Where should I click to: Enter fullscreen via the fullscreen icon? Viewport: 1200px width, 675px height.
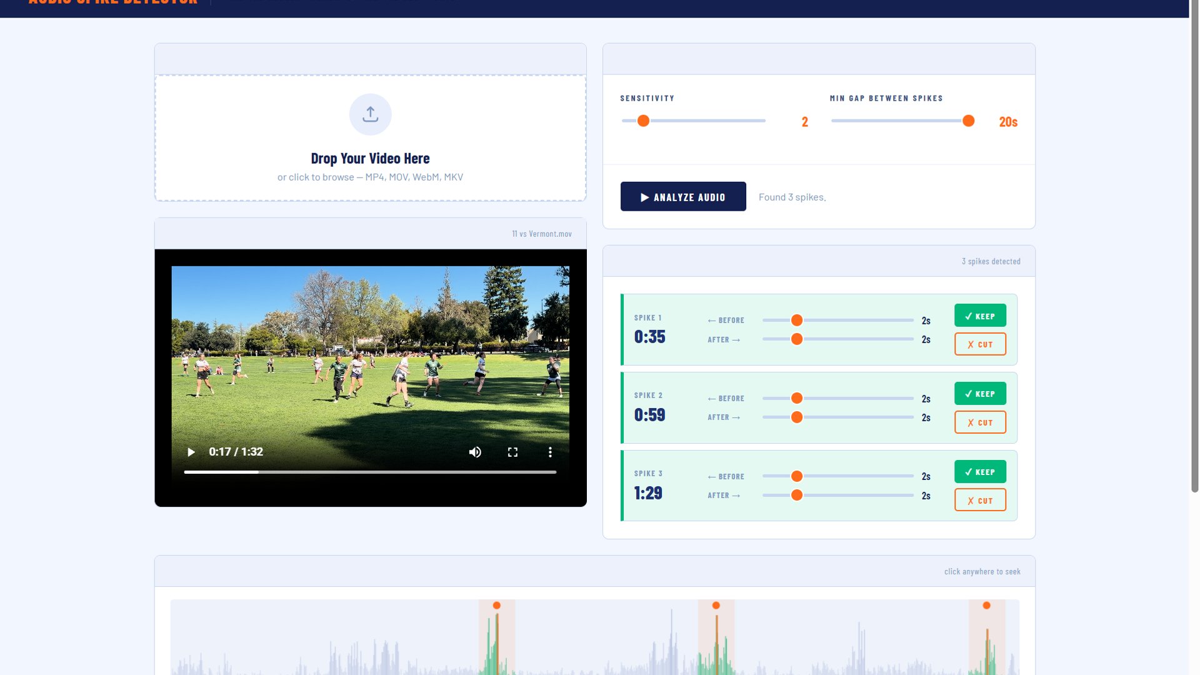[512, 452]
